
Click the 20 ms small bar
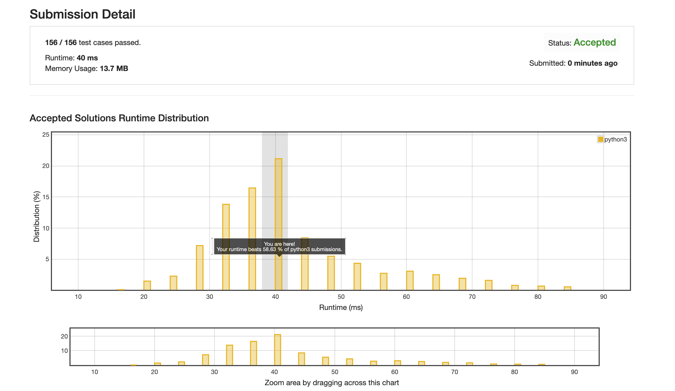pos(147,285)
